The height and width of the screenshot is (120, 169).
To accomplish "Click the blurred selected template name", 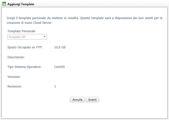I will pos(17,37).
